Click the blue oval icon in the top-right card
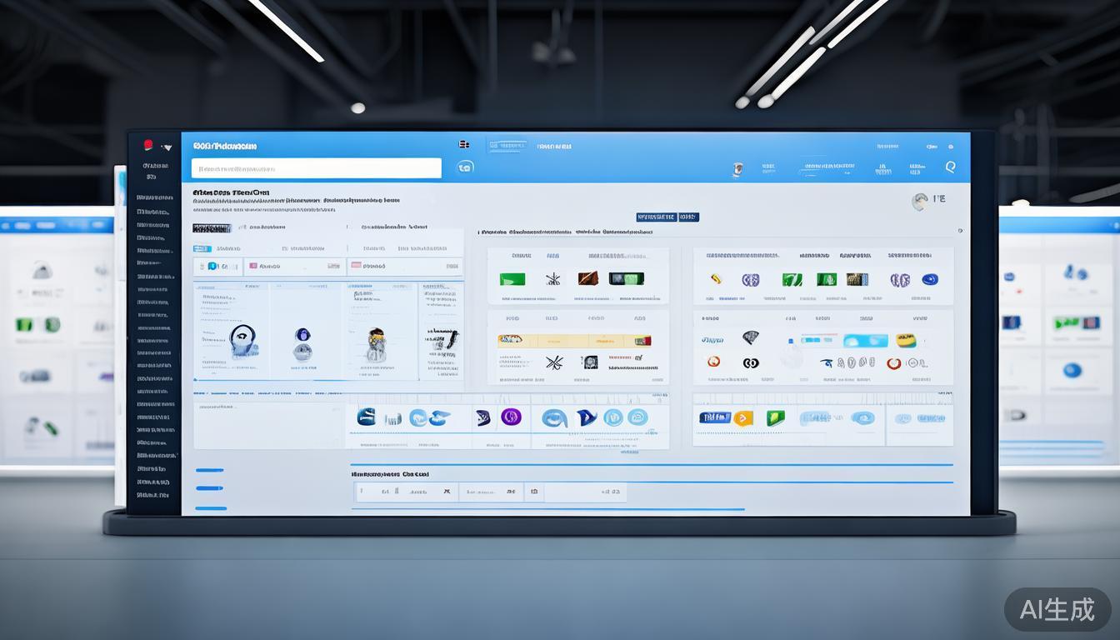This screenshot has width=1120, height=640. point(929,279)
